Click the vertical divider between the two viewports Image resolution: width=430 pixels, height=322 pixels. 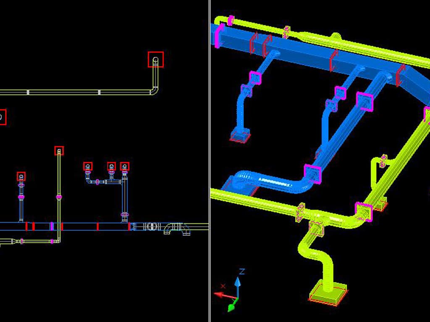210,161
